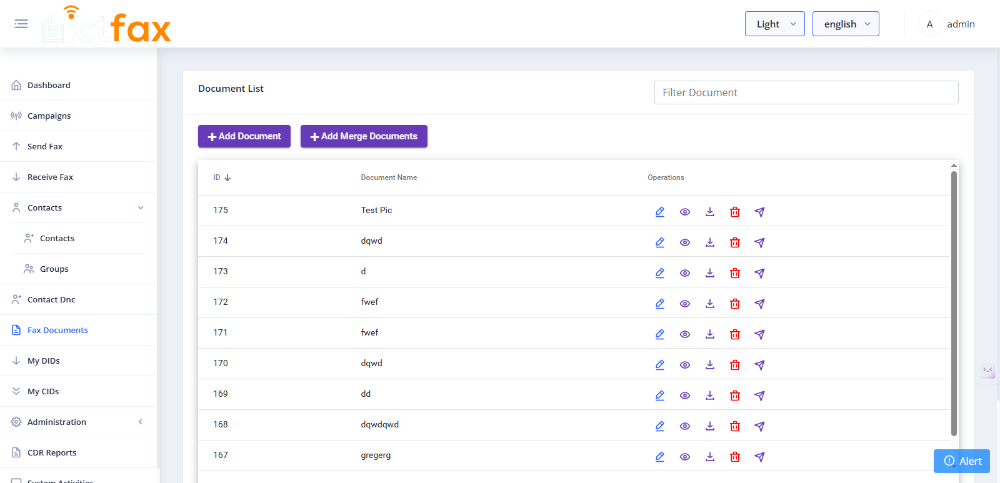
Task: Edit the gregerg document
Action: [x=660, y=457]
